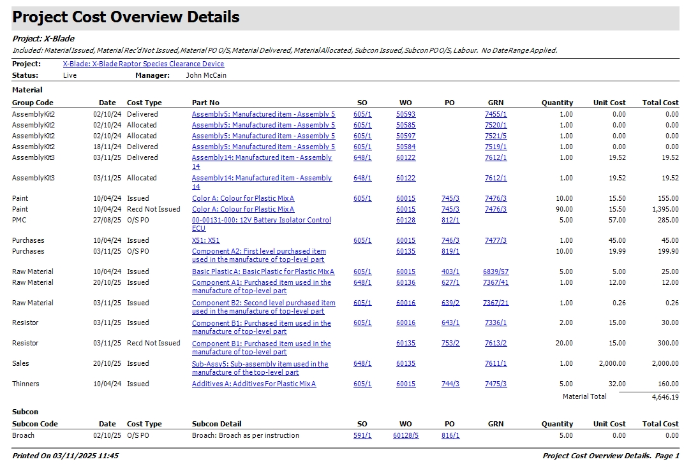Select GRN 7521/5 link
Image resolution: width=691 pixels, height=471 pixels.
pos(496,136)
